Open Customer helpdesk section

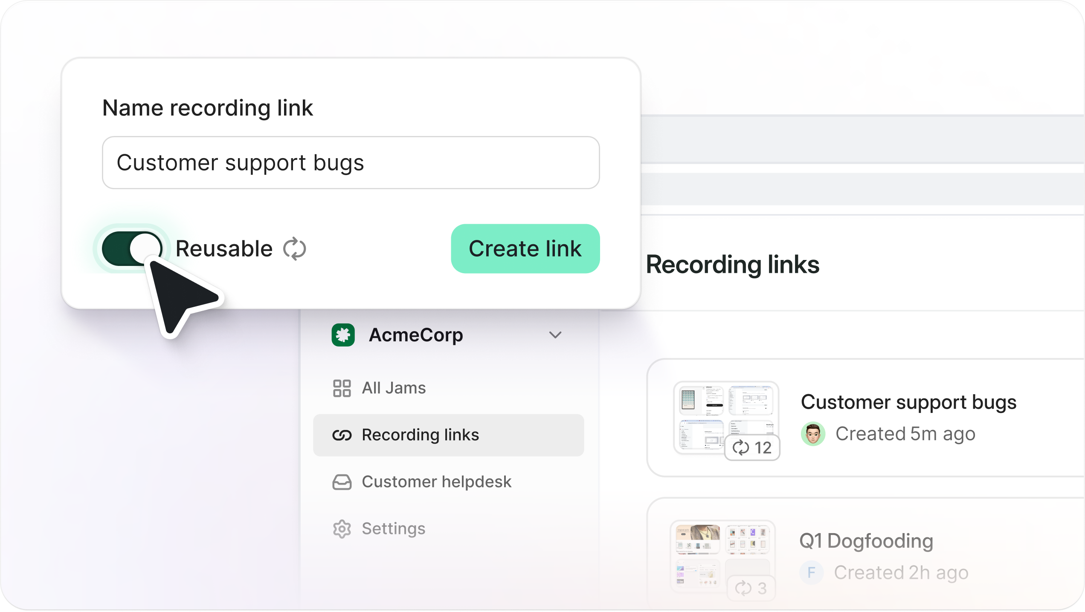point(436,482)
